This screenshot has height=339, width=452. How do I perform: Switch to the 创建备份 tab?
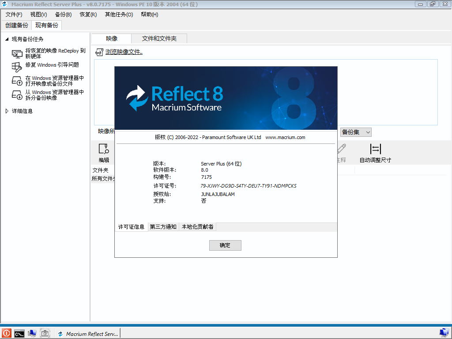pyautogui.click(x=16, y=25)
